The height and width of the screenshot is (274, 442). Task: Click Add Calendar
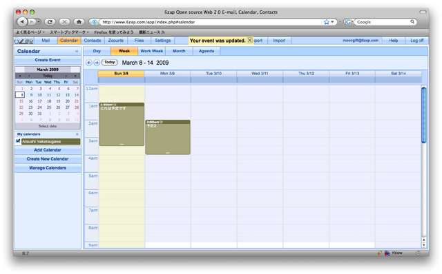point(48,150)
